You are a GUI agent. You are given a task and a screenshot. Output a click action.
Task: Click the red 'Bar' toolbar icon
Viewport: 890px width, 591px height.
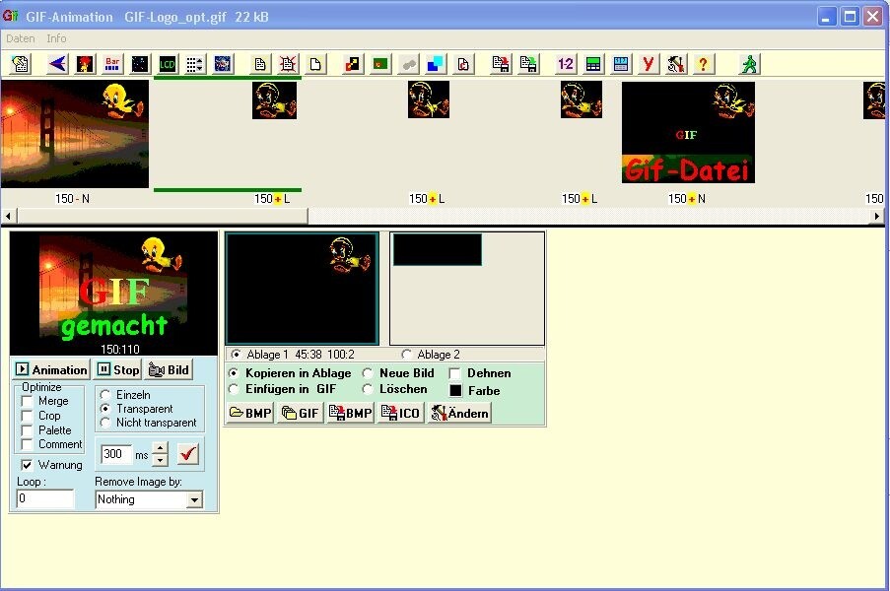112,64
